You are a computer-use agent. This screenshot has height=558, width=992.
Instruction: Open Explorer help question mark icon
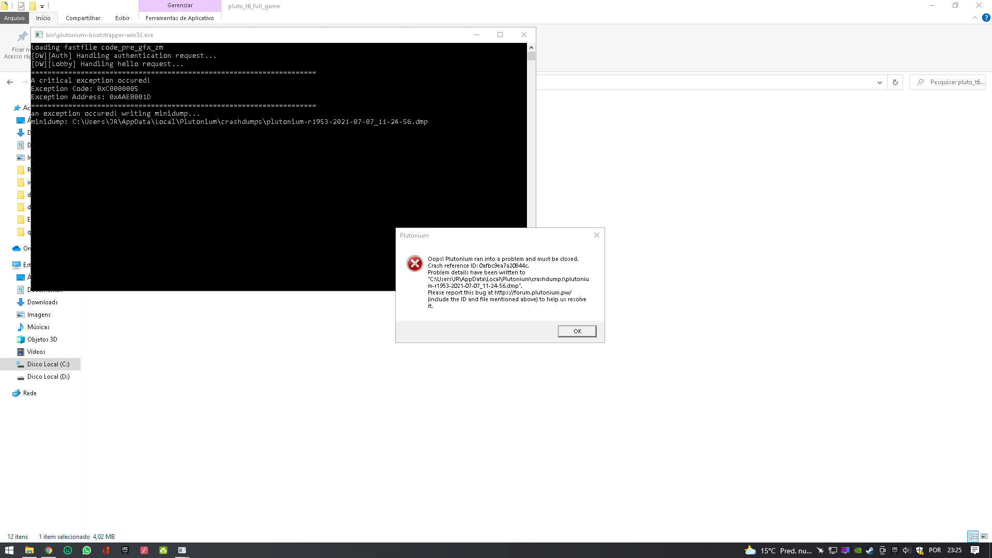986,18
